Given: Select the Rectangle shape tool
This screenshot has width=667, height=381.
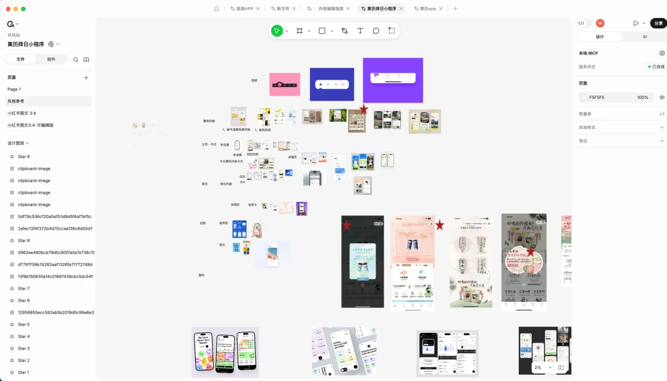Looking at the screenshot, I should click(x=322, y=31).
